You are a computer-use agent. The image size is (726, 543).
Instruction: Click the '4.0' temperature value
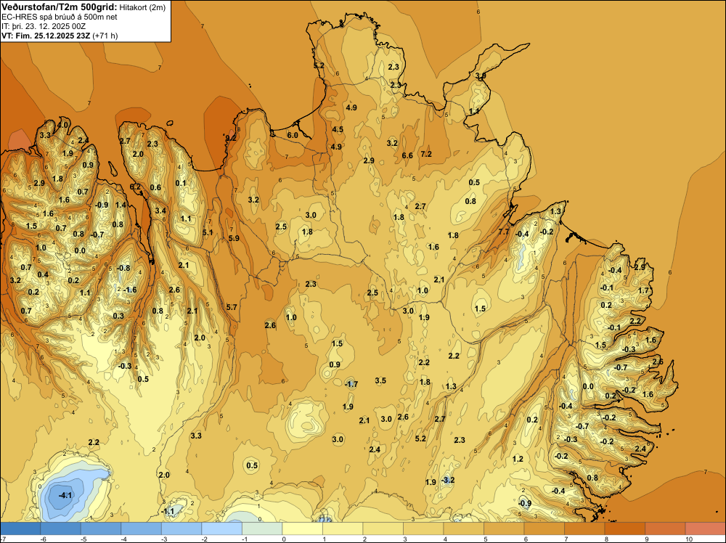tap(62, 125)
